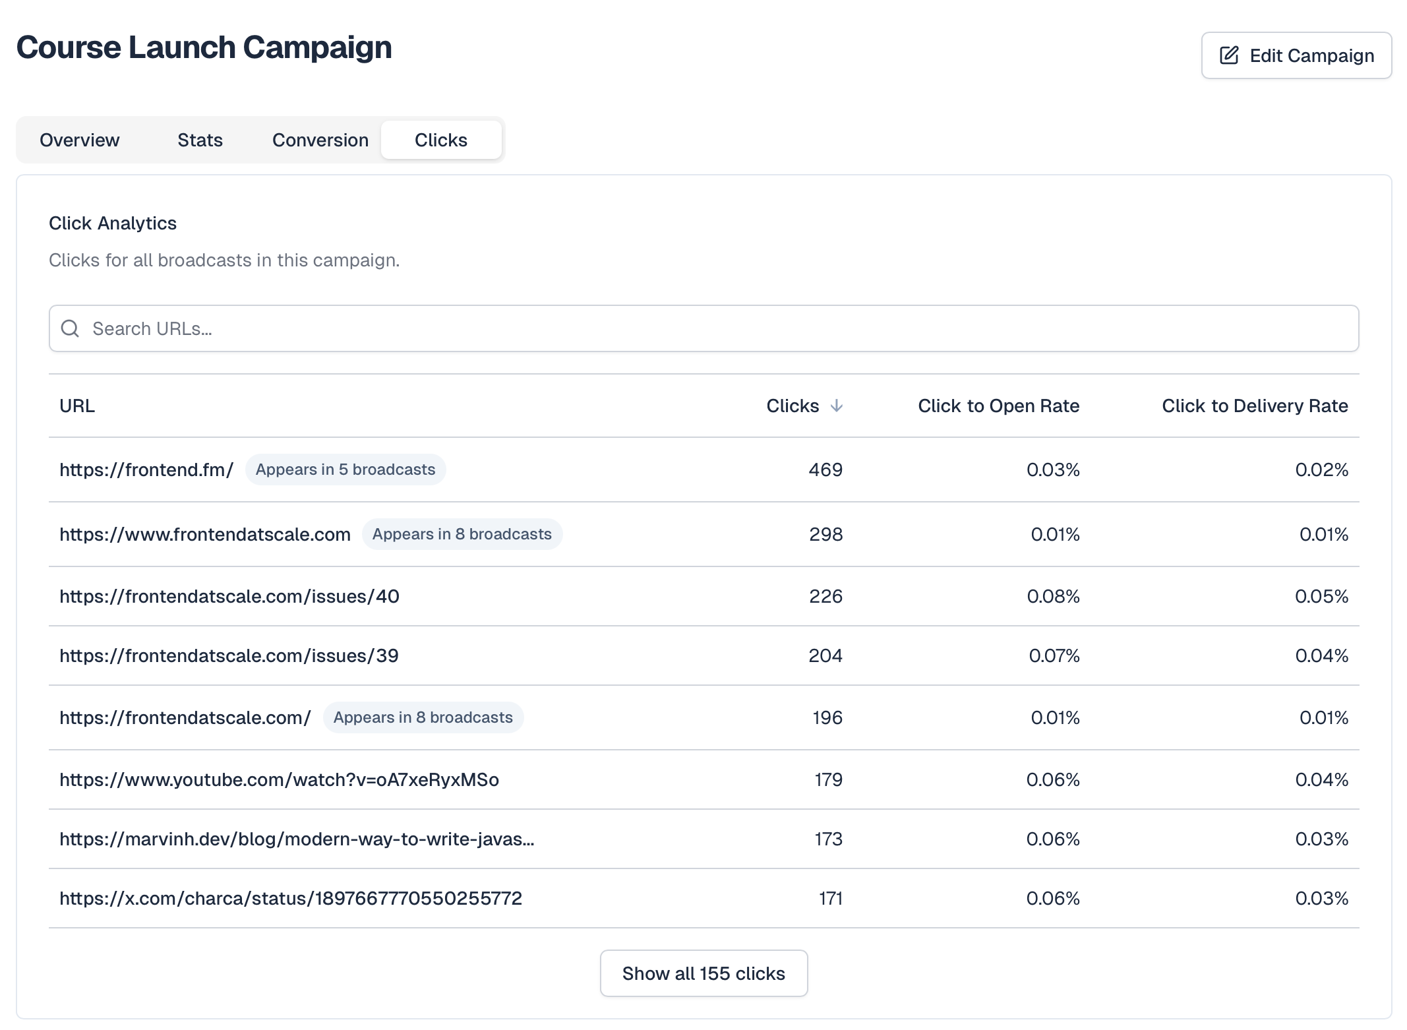Select the Clicks tab
Image resolution: width=1407 pixels, height=1030 pixels.
(x=440, y=140)
